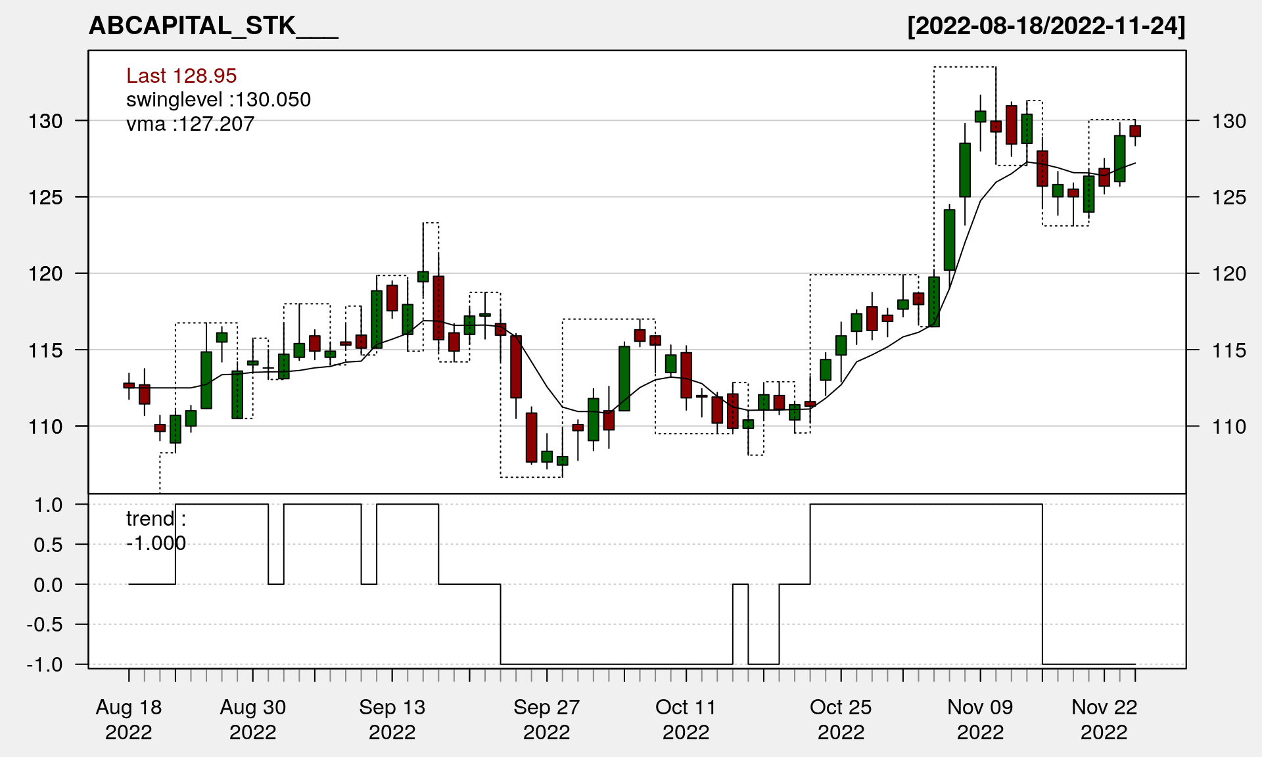Click the trend -1.000 label

(156, 531)
